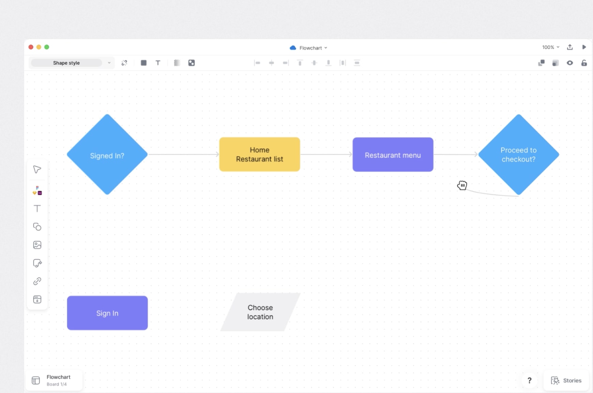Toggle the lock icon in toolbar

click(x=584, y=63)
